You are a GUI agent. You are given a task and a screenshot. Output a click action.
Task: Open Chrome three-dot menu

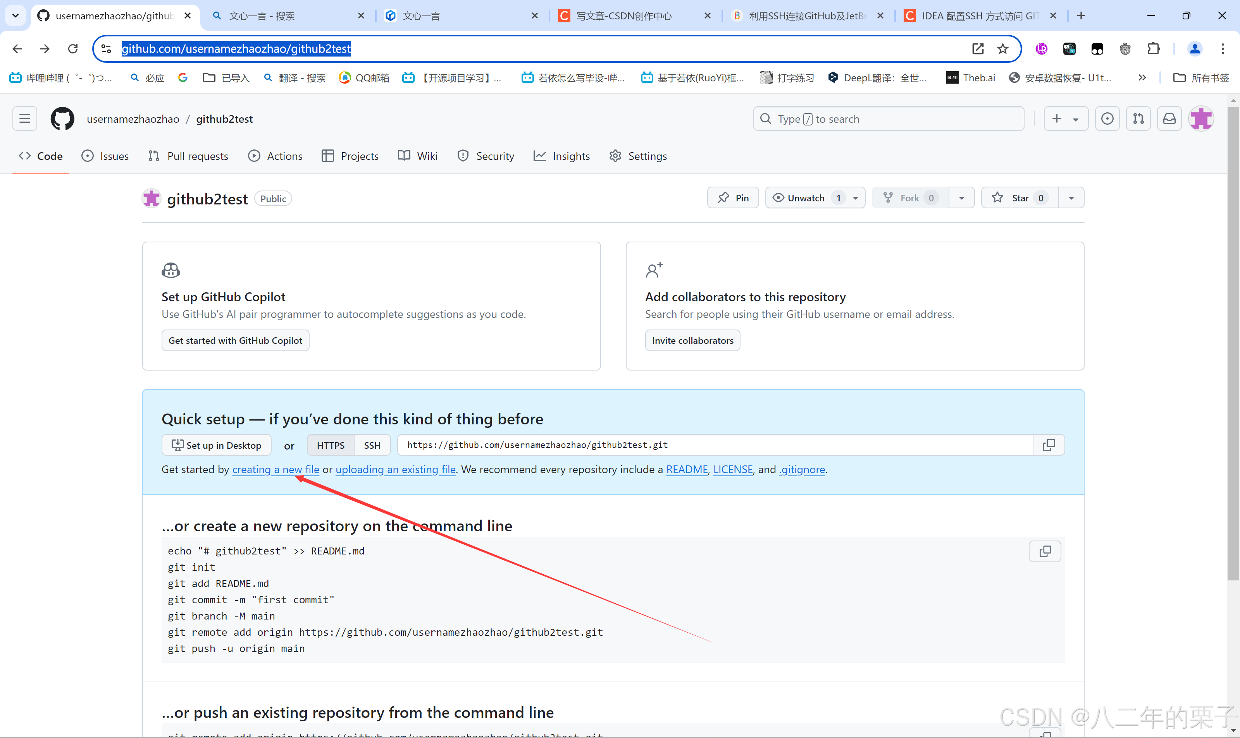click(1223, 49)
